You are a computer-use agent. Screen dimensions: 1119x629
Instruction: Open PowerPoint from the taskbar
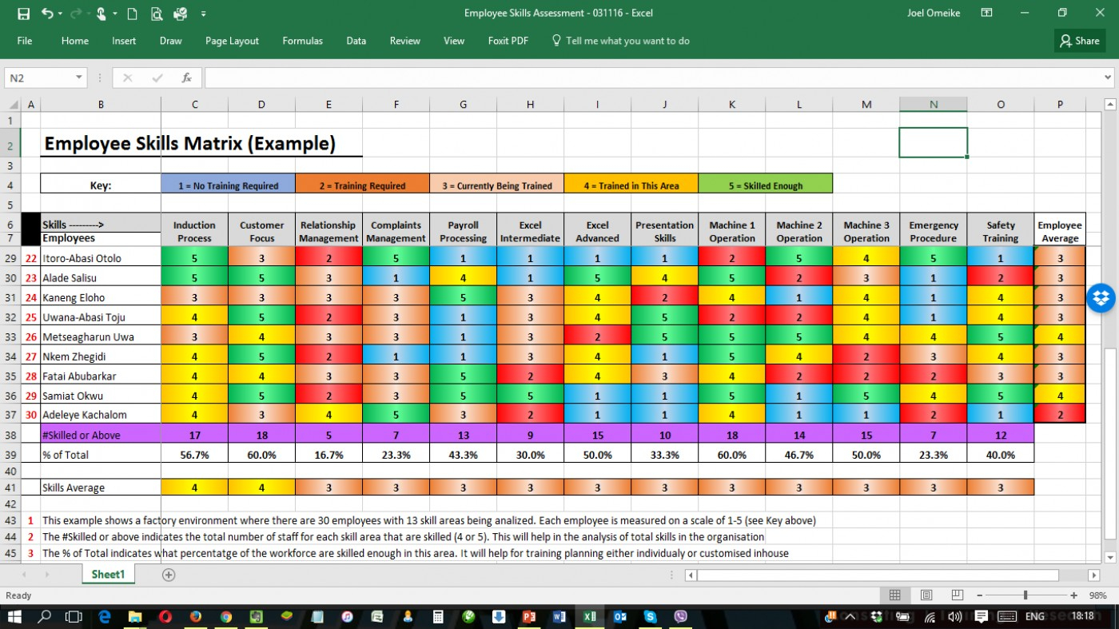529,616
